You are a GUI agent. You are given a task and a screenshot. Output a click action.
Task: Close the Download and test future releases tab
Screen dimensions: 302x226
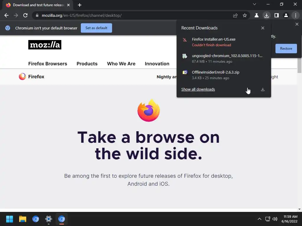pos(68,5)
